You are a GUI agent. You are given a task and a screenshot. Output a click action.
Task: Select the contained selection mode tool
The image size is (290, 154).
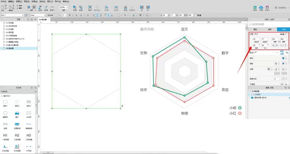point(34,7)
